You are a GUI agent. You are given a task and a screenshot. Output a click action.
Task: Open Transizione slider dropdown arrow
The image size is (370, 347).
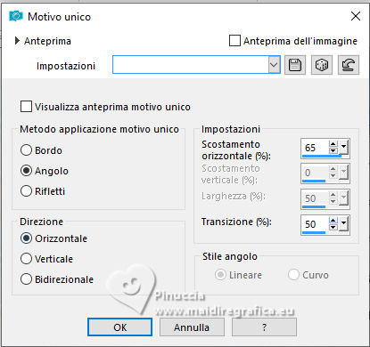pos(343,224)
